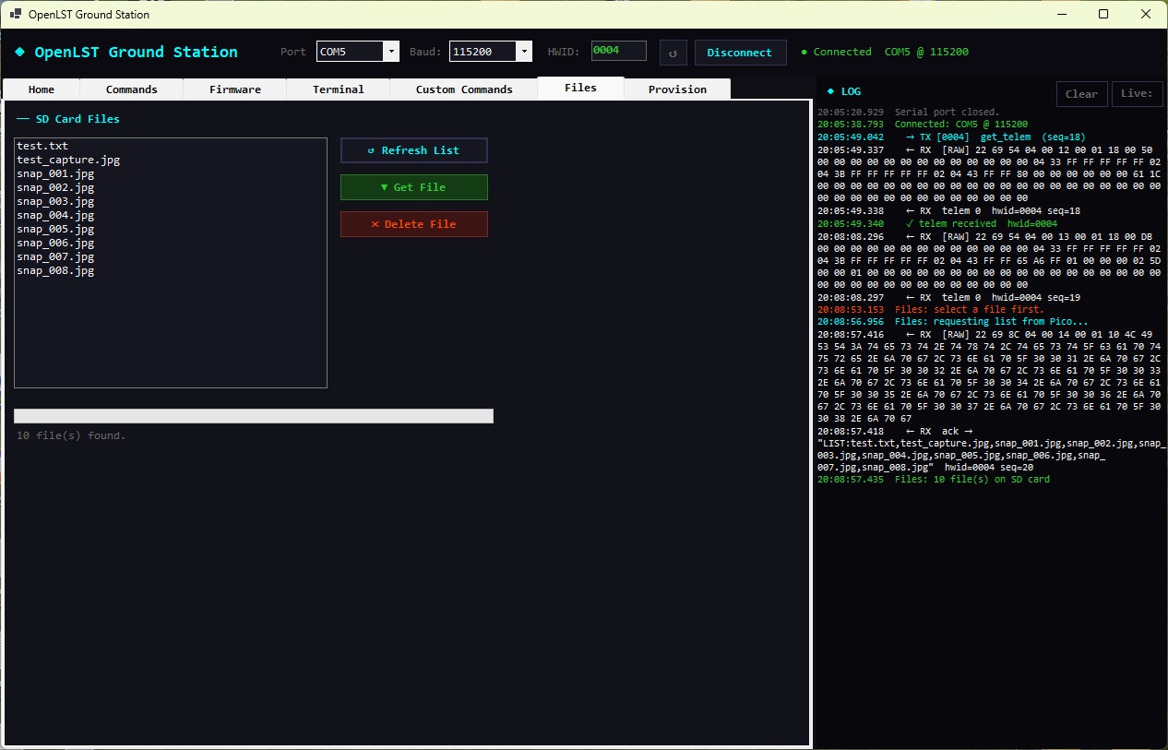Open the Custom Commands tab
This screenshot has height=750, width=1168.
(x=464, y=89)
